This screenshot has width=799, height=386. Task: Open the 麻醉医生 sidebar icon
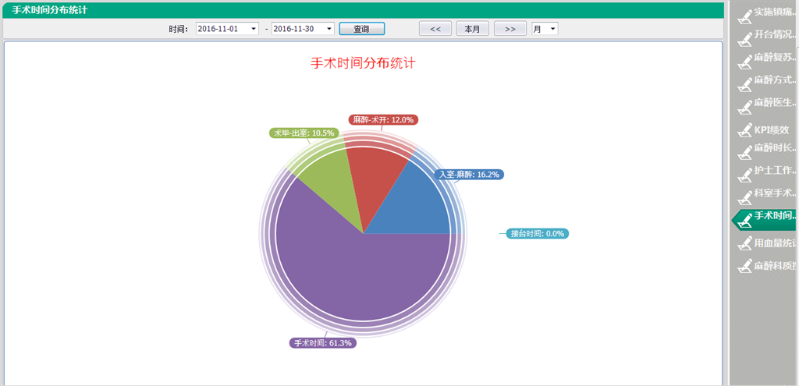pyautogui.click(x=745, y=104)
